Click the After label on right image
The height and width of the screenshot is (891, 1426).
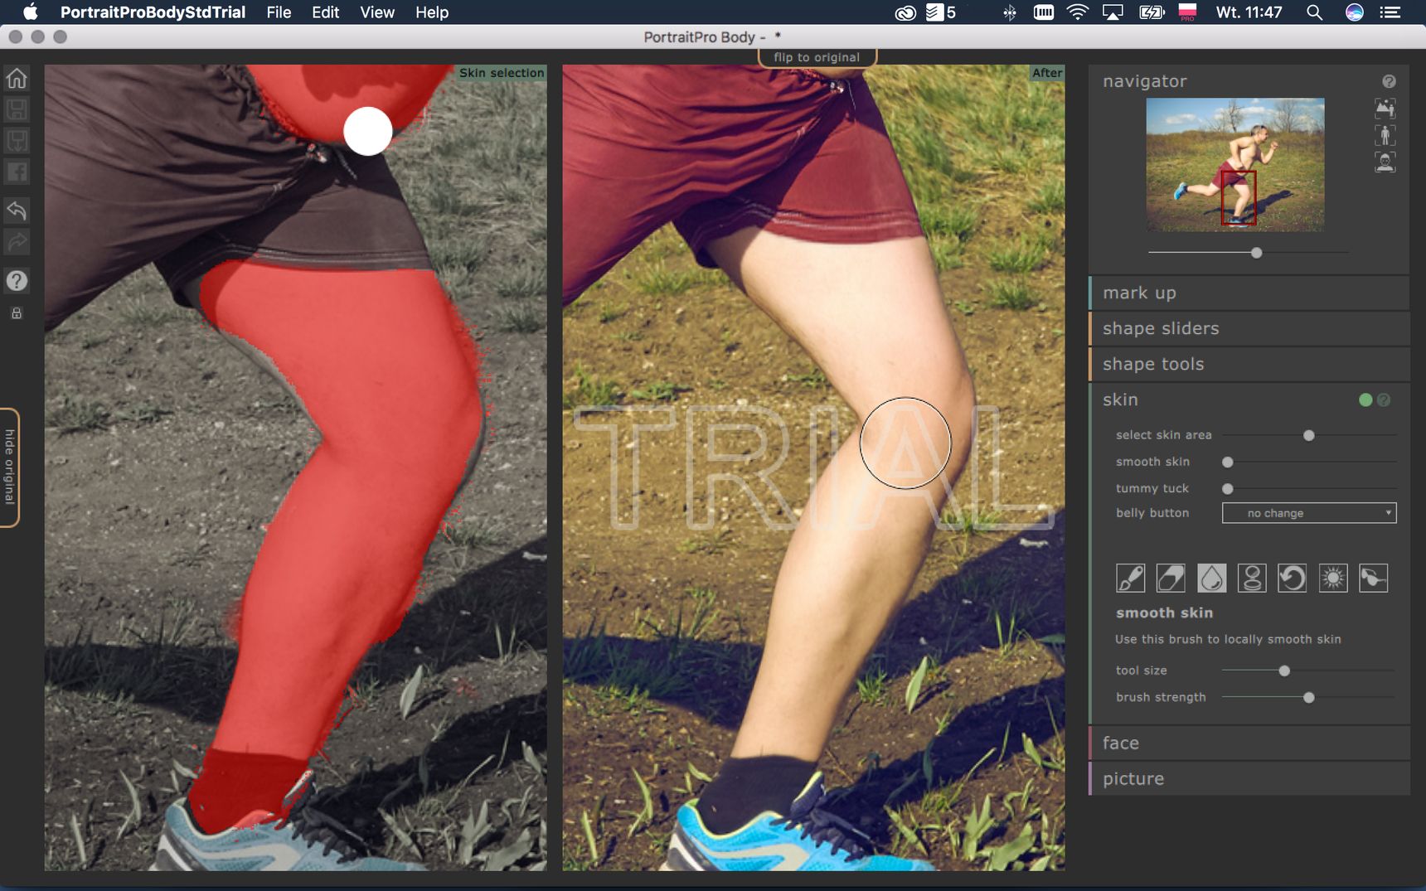(x=1047, y=73)
